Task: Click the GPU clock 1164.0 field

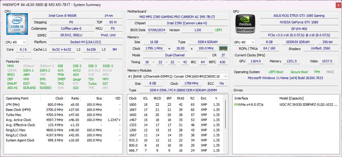Action: (256, 61)
